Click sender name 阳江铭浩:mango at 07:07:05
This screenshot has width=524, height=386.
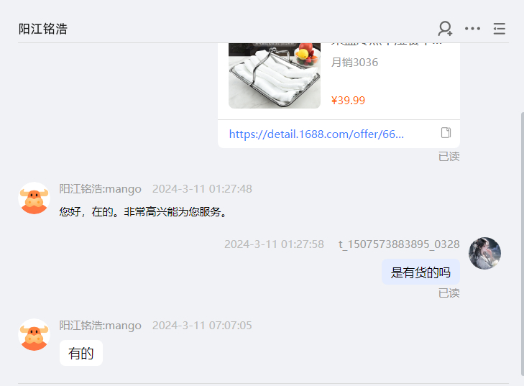pyautogui.click(x=100, y=326)
